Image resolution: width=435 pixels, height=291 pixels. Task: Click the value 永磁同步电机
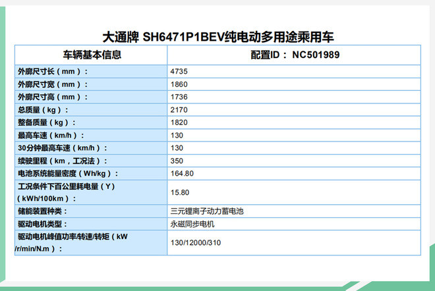pyautogui.click(x=192, y=224)
